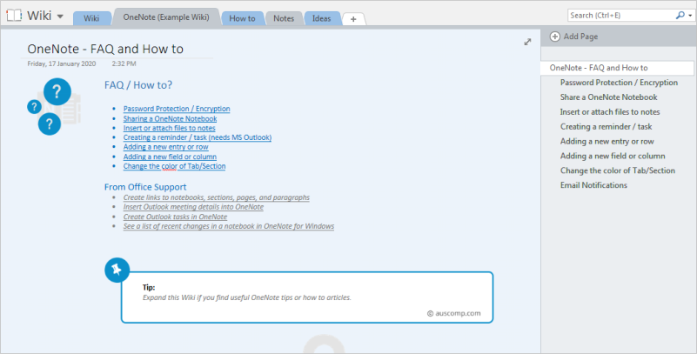The image size is (697, 354).
Task: Click the Wiki notebook icon
Action: [x=14, y=16]
